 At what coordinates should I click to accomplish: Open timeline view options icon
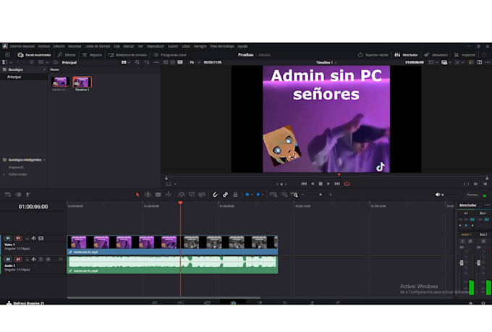coord(8,195)
